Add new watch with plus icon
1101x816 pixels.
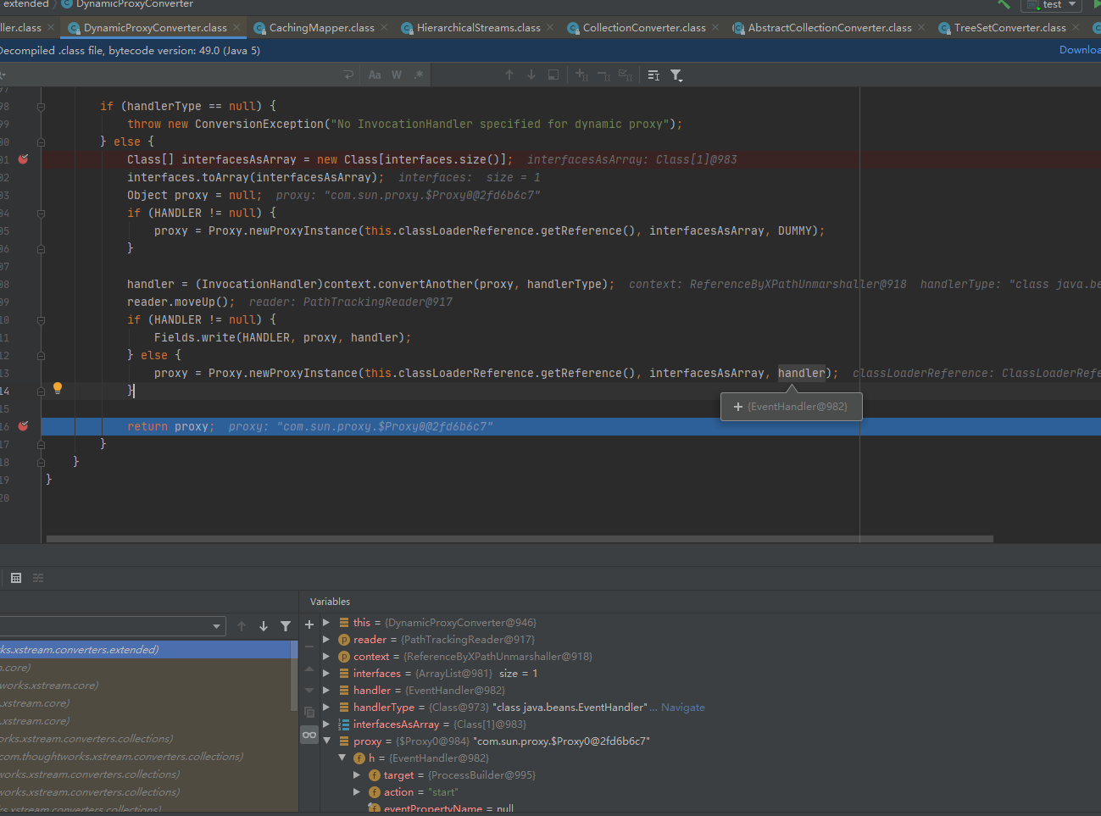tap(309, 624)
